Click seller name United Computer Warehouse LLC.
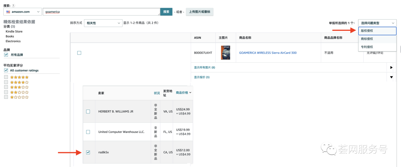Screen dimensions: 401x167 point(121,132)
